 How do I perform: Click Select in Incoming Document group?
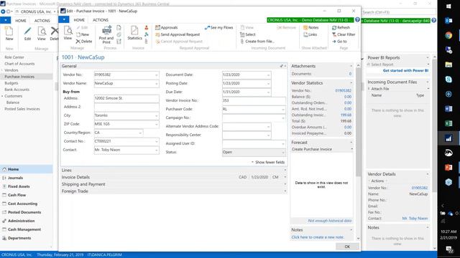tap(248, 34)
